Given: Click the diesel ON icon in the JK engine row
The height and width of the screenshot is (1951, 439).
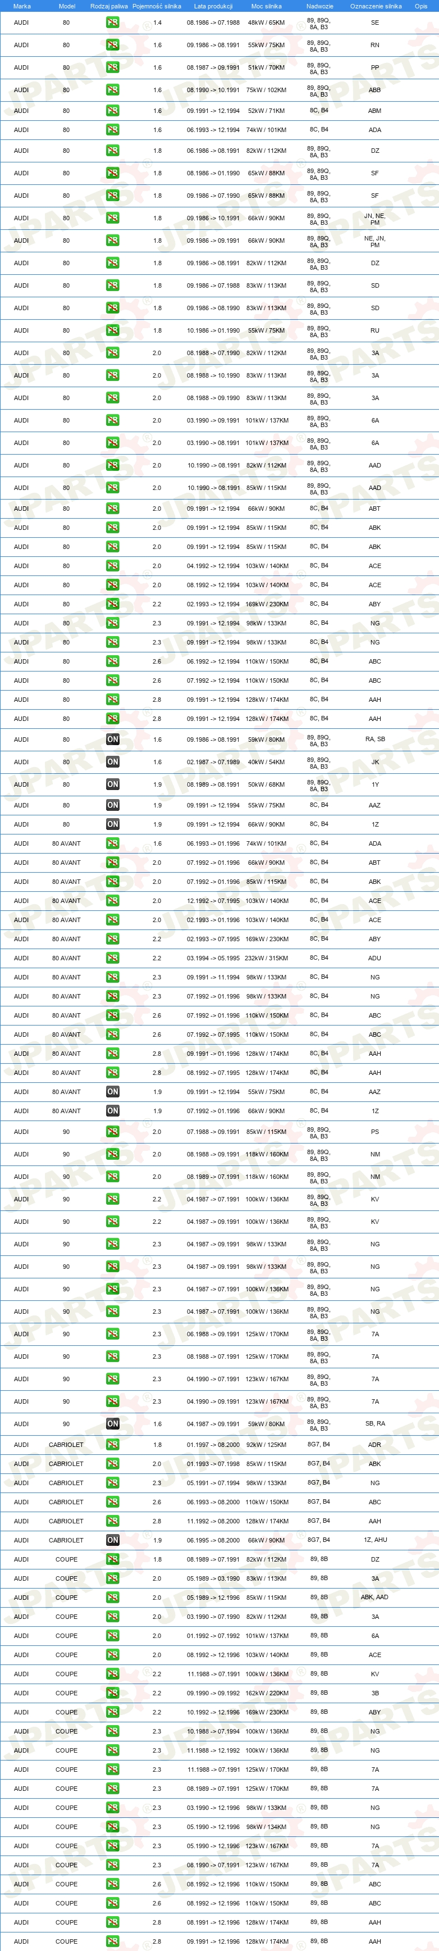Looking at the screenshot, I should (x=112, y=762).
